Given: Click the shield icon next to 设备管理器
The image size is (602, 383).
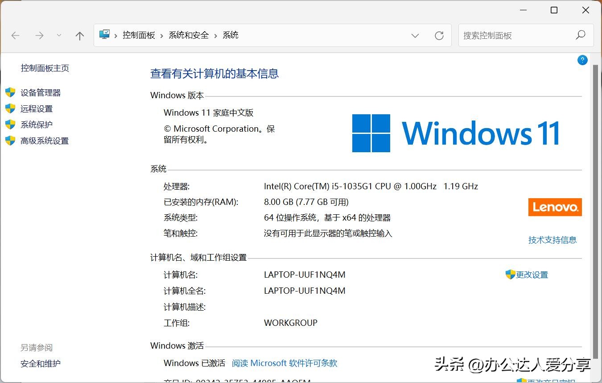Looking at the screenshot, I should tap(9, 92).
